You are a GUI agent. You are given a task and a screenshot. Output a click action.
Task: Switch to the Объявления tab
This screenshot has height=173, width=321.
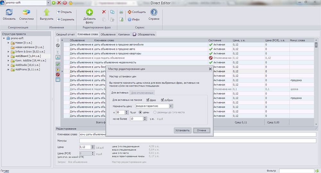tap(108, 34)
